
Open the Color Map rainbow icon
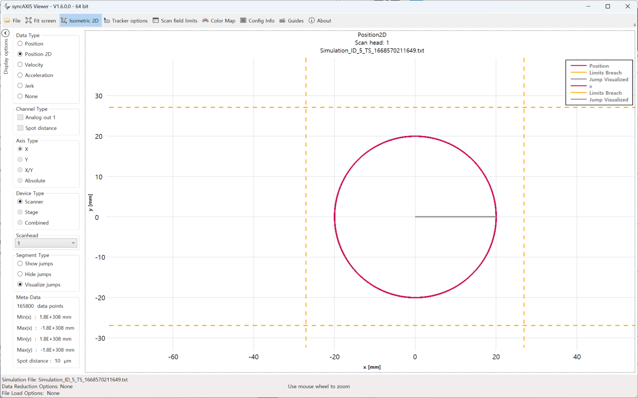(x=205, y=21)
